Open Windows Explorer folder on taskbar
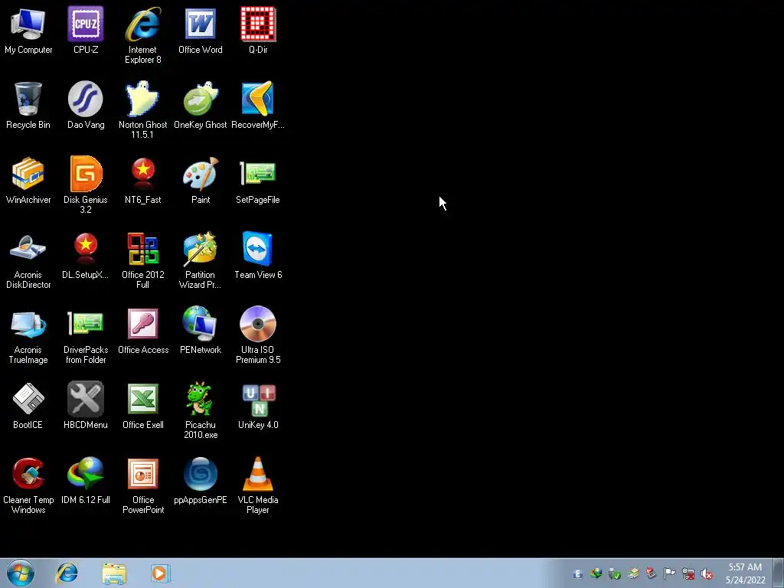The height and width of the screenshot is (588, 784). (114, 573)
